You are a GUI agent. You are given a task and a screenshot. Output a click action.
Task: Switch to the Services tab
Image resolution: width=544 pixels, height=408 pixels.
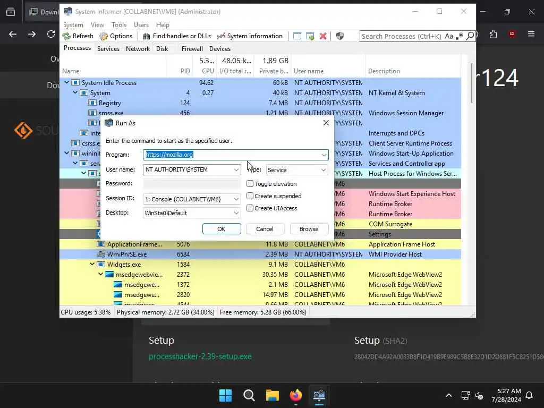(x=108, y=48)
